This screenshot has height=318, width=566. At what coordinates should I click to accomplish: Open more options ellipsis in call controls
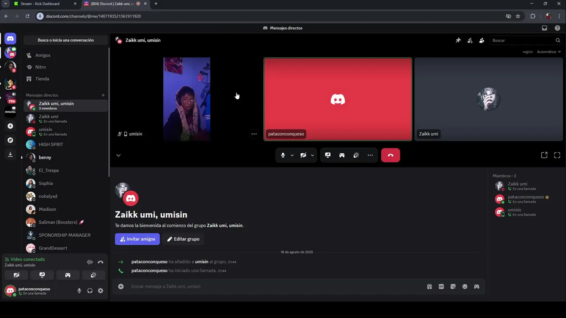370,155
